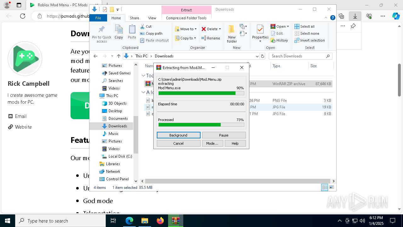Click Select all in ribbon
403x227 pixels.
coord(304,26)
